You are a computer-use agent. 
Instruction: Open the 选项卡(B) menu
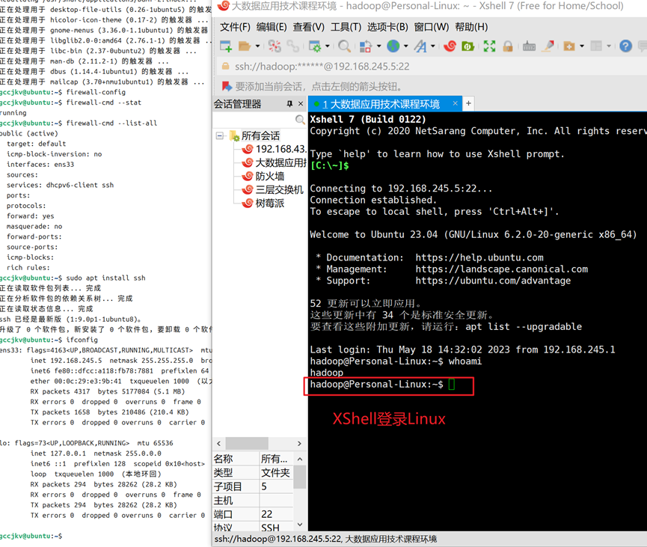387,27
